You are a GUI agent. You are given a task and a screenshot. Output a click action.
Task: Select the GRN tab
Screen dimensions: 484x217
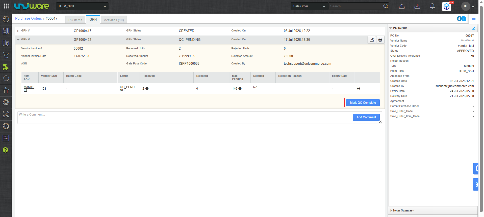pos(93,19)
